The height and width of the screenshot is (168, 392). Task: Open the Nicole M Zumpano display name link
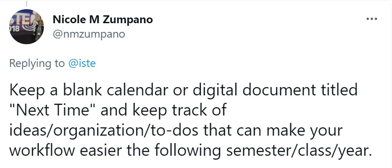pyautogui.click(x=103, y=19)
